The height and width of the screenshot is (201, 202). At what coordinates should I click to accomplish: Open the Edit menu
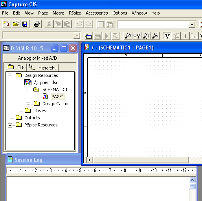click(17, 13)
